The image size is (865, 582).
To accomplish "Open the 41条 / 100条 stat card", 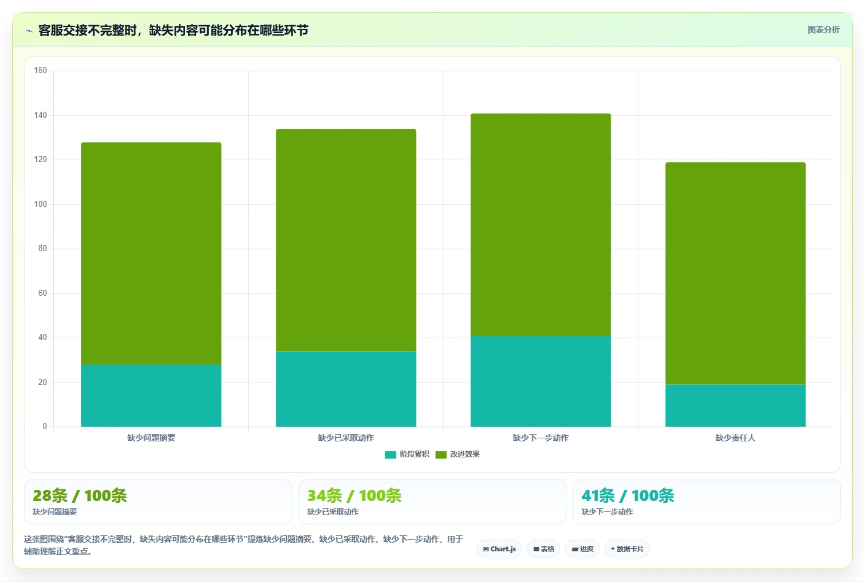I will (706, 502).
